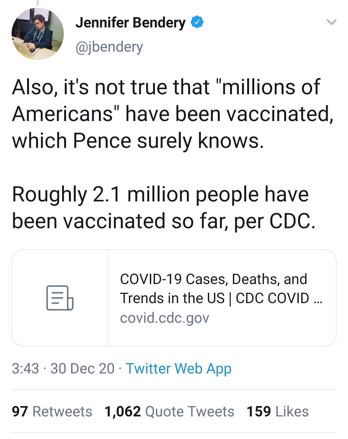Screen dimensions: 348x439
Task: Follow the covid.cdc.gov domain link
Action: point(164,318)
